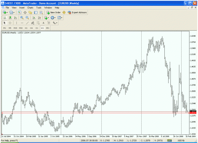The height and width of the screenshot is (143, 198).
Task: Launch MetaEditor yellow diamond icon
Action: tap(64, 12)
